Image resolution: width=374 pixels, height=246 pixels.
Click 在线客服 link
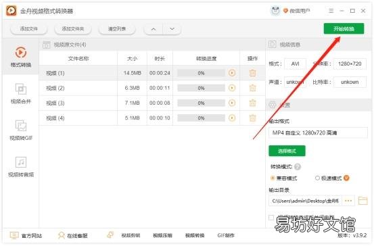(x=73, y=235)
